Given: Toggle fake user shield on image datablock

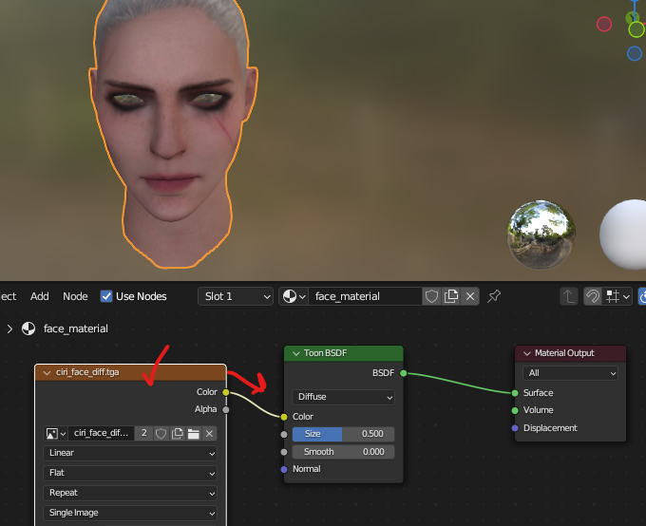Looking at the screenshot, I should coord(161,433).
